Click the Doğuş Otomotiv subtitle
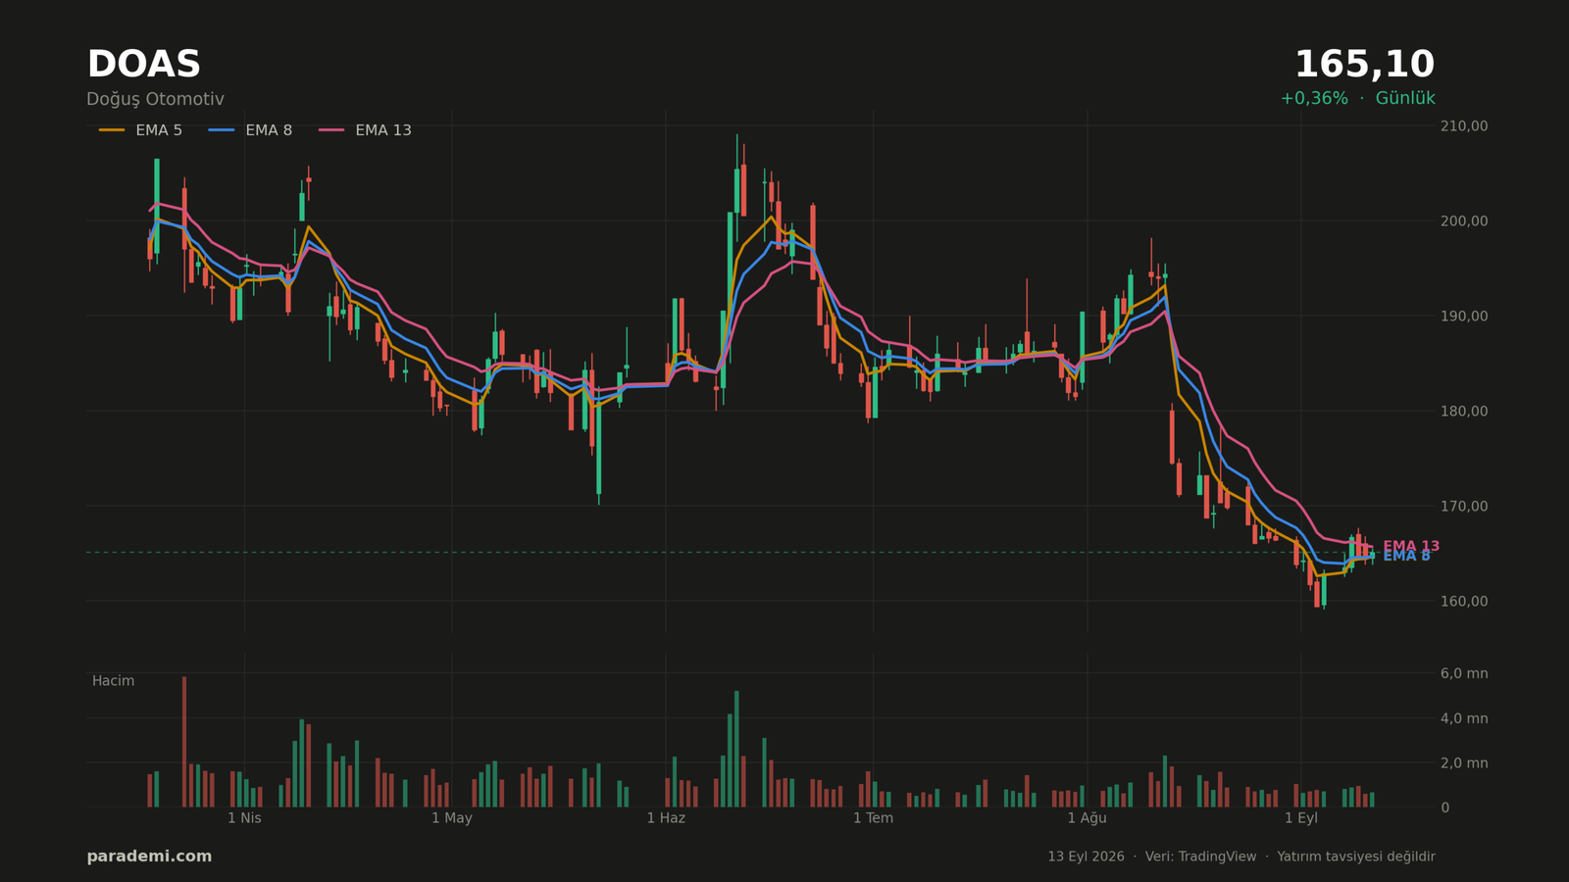Image resolution: width=1569 pixels, height=882 pixels. [x=155, y=99]
